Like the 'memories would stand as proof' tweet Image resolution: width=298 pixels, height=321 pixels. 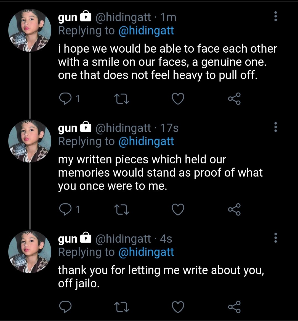178,210
